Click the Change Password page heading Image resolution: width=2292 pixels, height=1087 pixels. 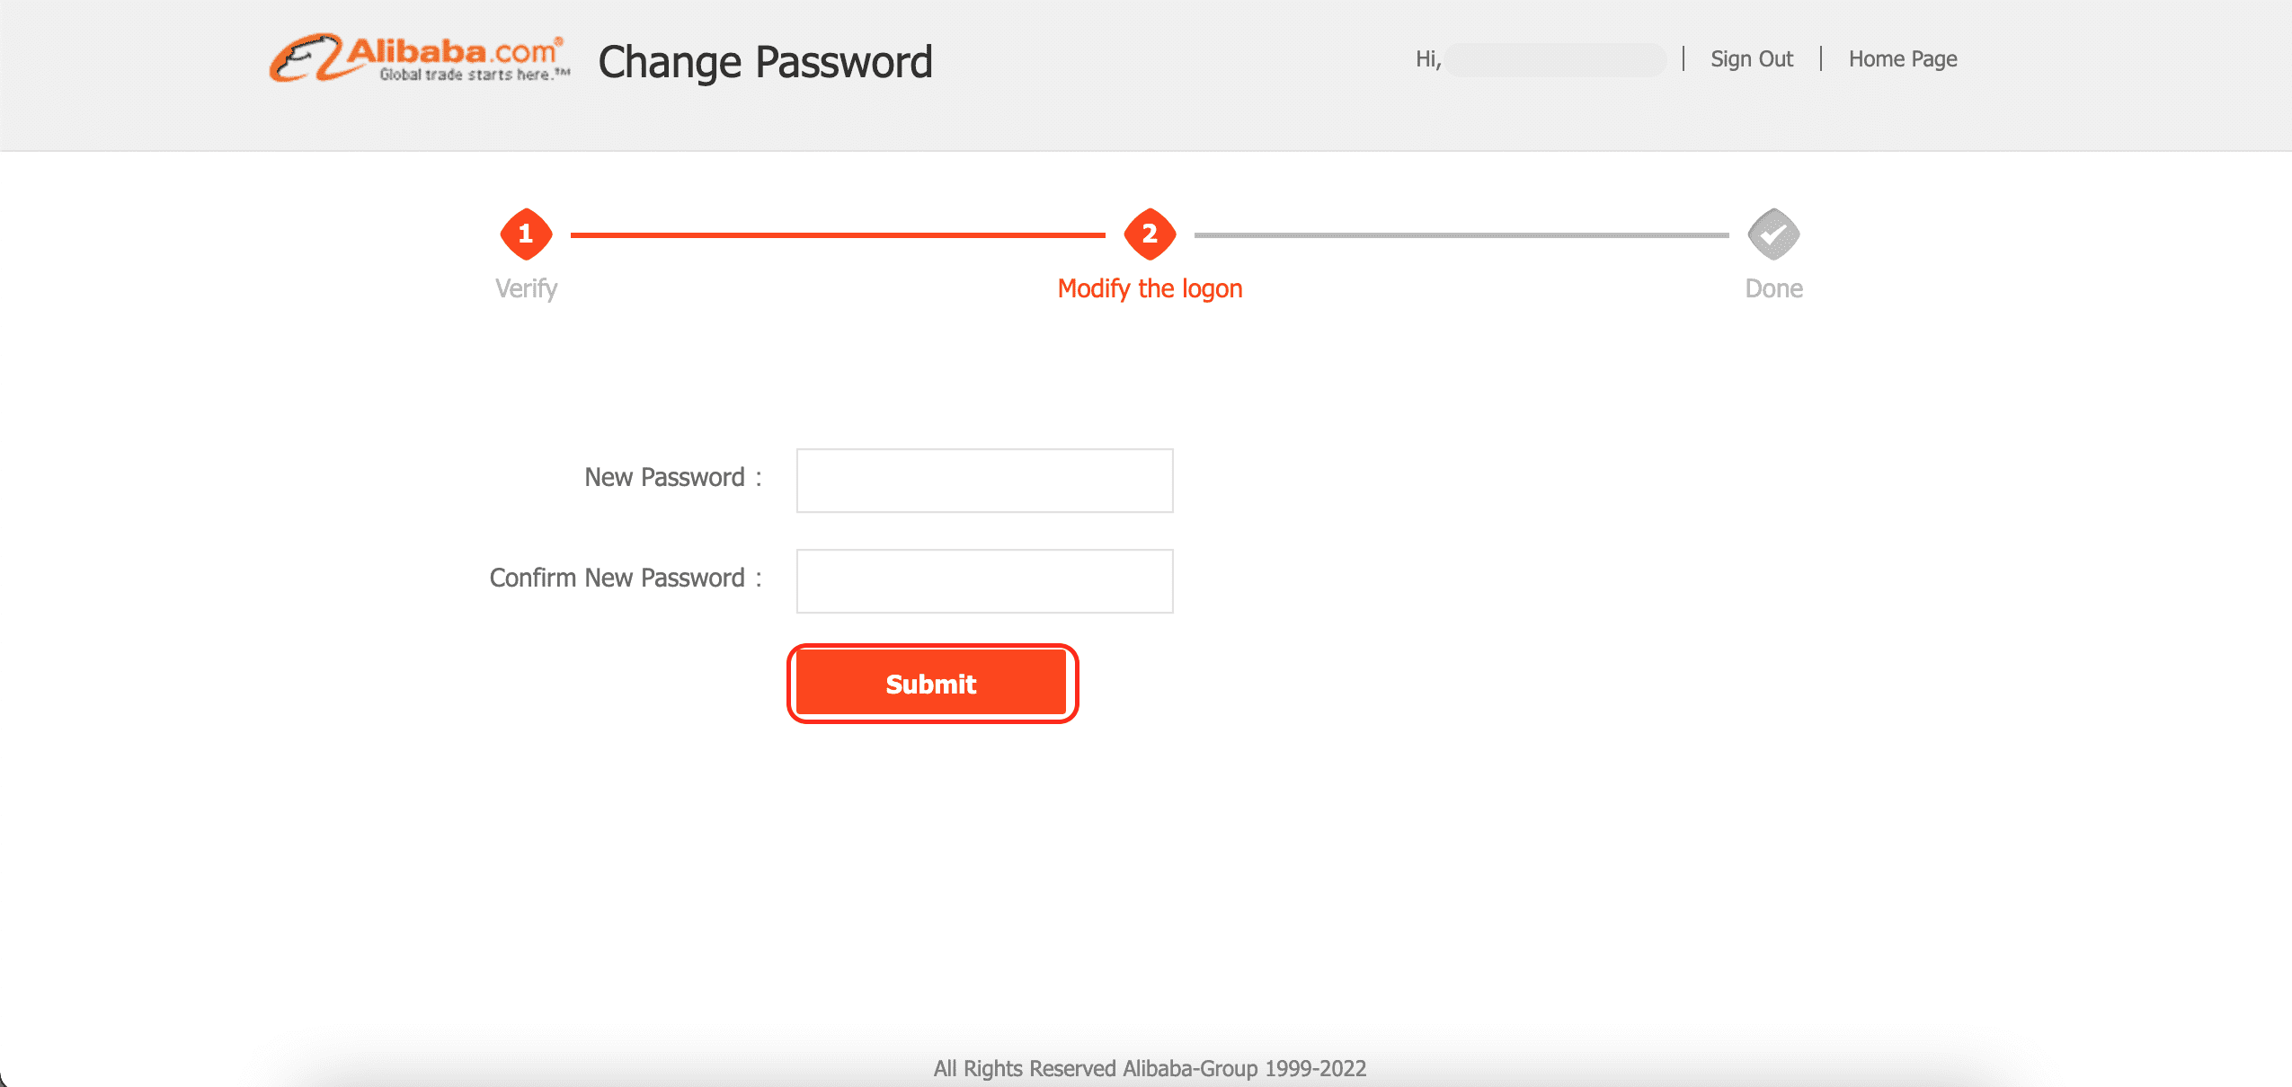coord(765,62)
